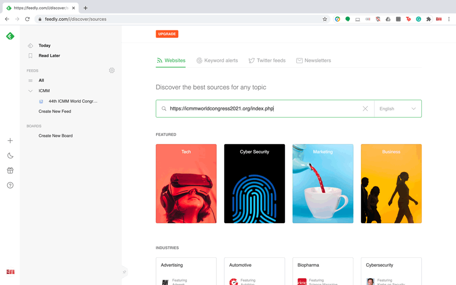Open the Extensions puzzle piece icon

coord(428,19)
